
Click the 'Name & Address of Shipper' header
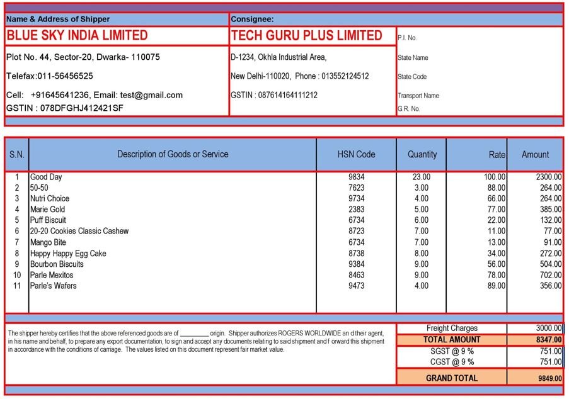point(58,20)
